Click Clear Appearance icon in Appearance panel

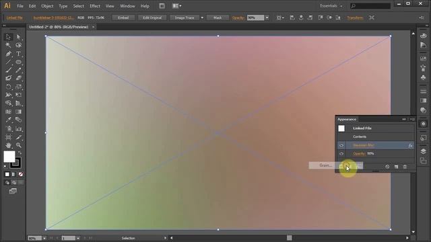pos(387,167)
